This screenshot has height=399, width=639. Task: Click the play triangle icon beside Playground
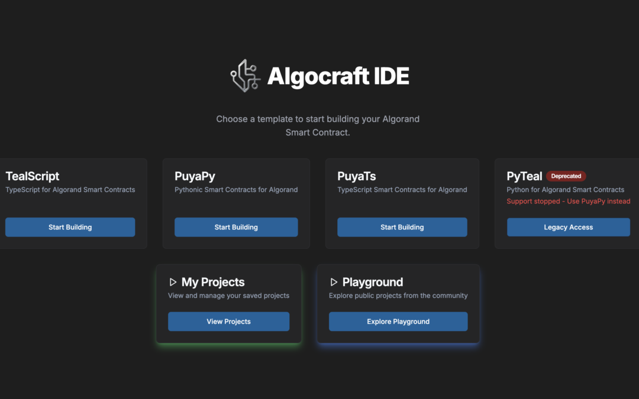[x=334, y=282]
